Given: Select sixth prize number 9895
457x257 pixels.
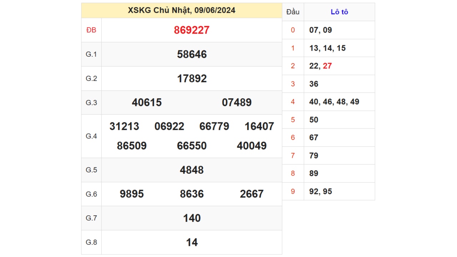Looking at the screenshot, I should point(132,194).
